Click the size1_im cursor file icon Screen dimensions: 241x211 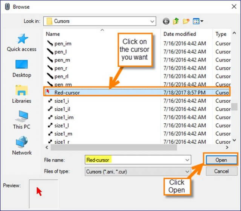click(x=50, y=117)
